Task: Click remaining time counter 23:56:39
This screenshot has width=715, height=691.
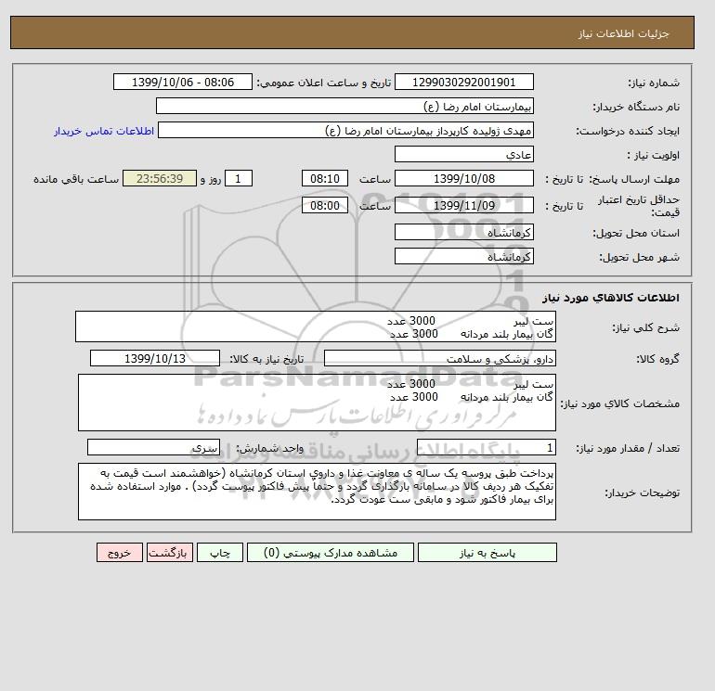Action: coord(160,179)
